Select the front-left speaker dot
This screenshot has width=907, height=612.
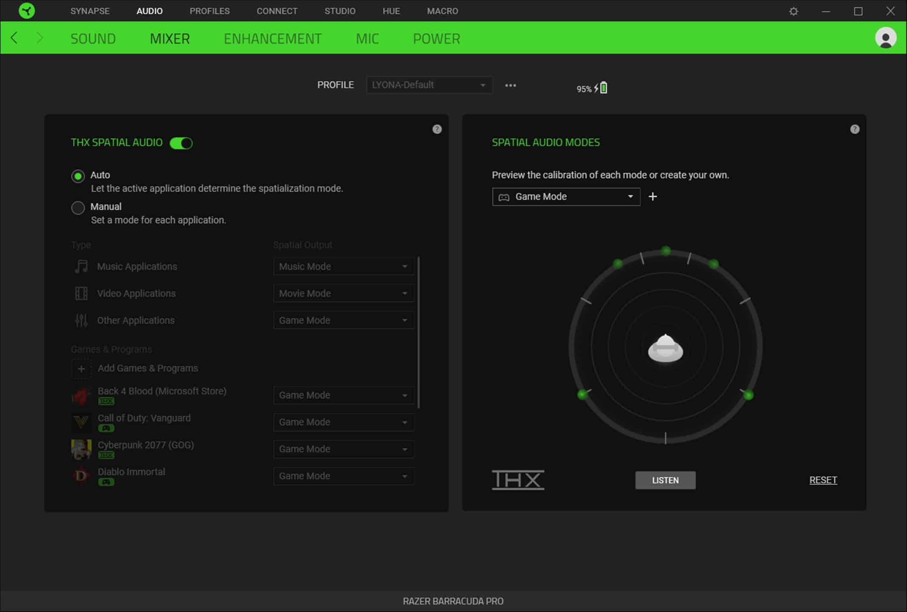pos(618,264)
